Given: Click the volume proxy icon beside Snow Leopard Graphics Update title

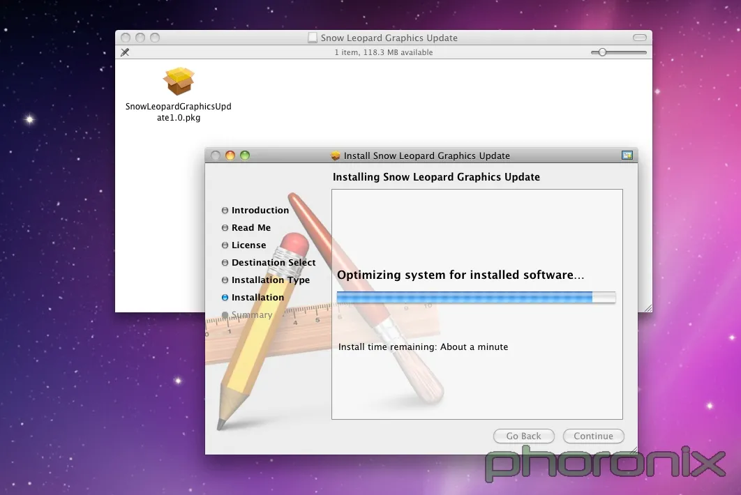Looking at the screenshot, I should pyautogui.click(x=313, y=38).
